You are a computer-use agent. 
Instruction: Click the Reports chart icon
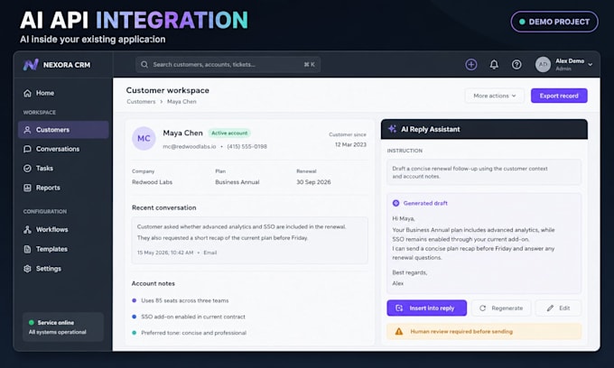[x=27, y=188]
